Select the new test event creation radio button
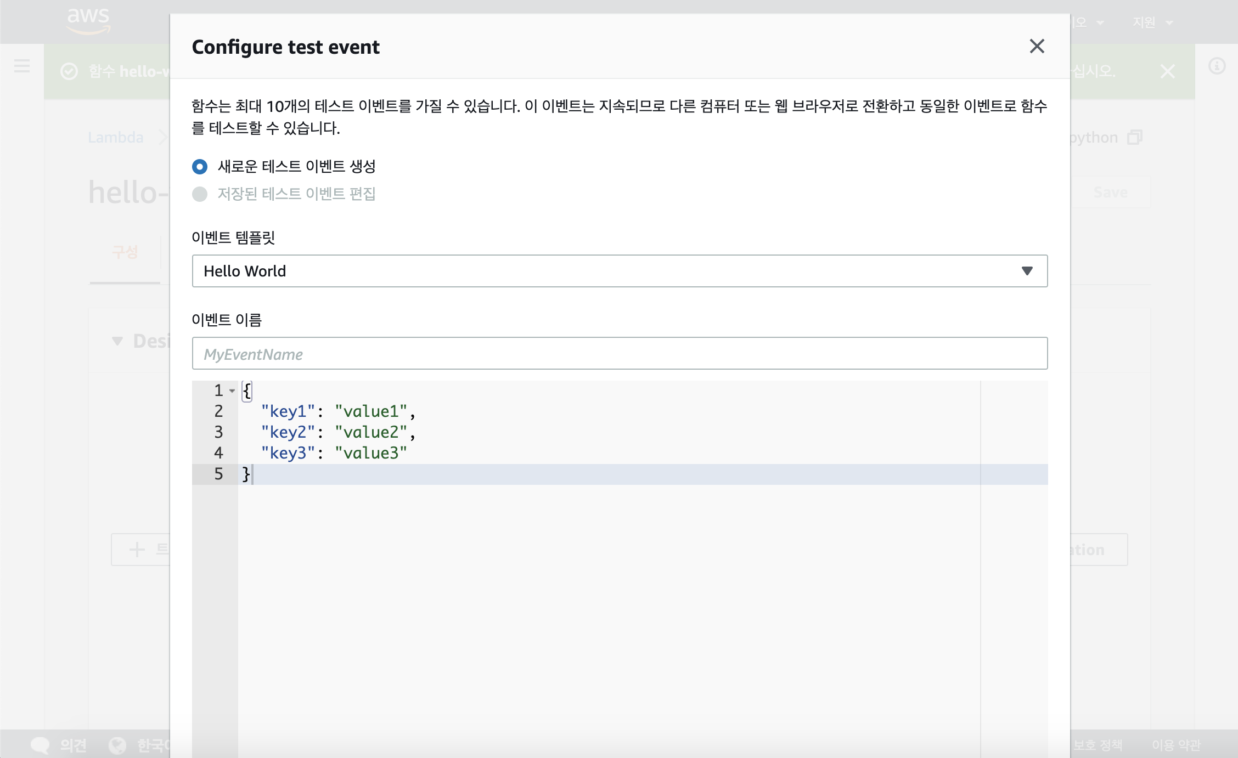This screenshot has width=1238, height=758. click(200, 166)
